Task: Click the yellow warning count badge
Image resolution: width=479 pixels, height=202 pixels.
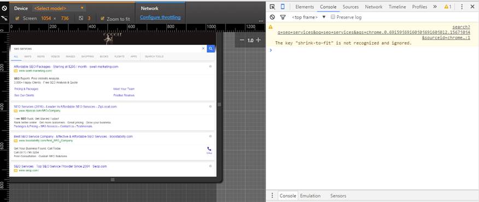Action: pyautogui.click(x=447, y=7)
